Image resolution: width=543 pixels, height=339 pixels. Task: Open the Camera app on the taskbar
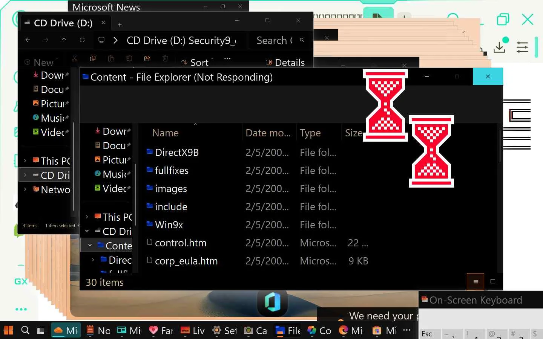(256, 331)
